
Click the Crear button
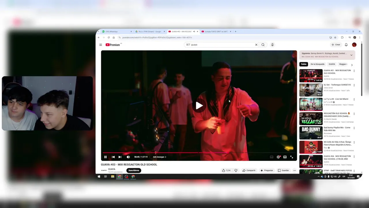coord(336,45)
